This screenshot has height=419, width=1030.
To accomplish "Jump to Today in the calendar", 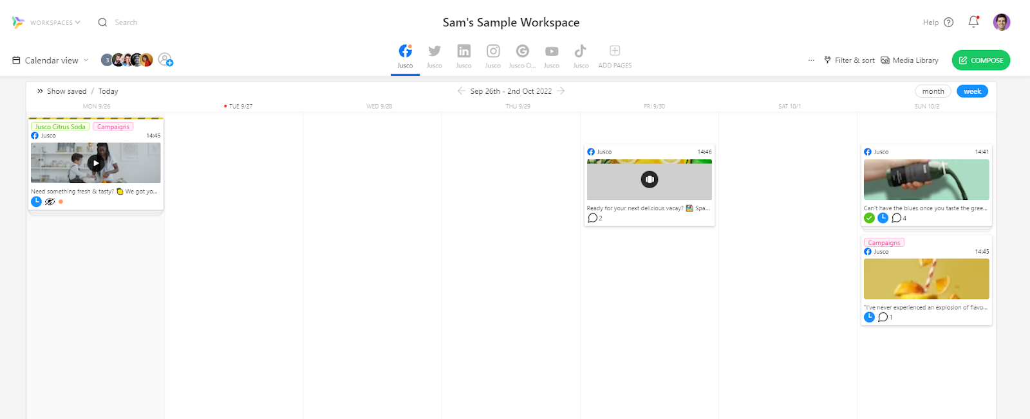I will [108, 91].
